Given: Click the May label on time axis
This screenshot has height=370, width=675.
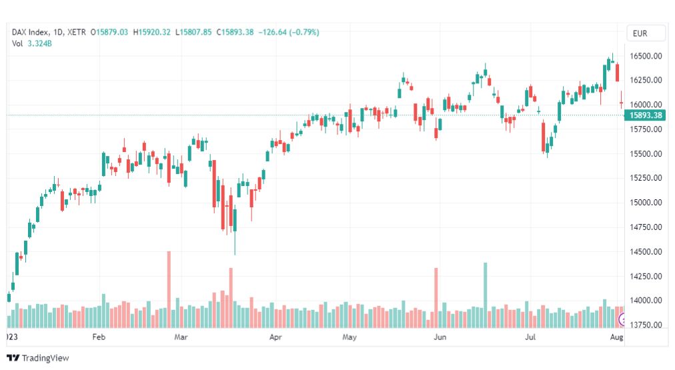Looking at the screenshot, I should tap(350, 338).
